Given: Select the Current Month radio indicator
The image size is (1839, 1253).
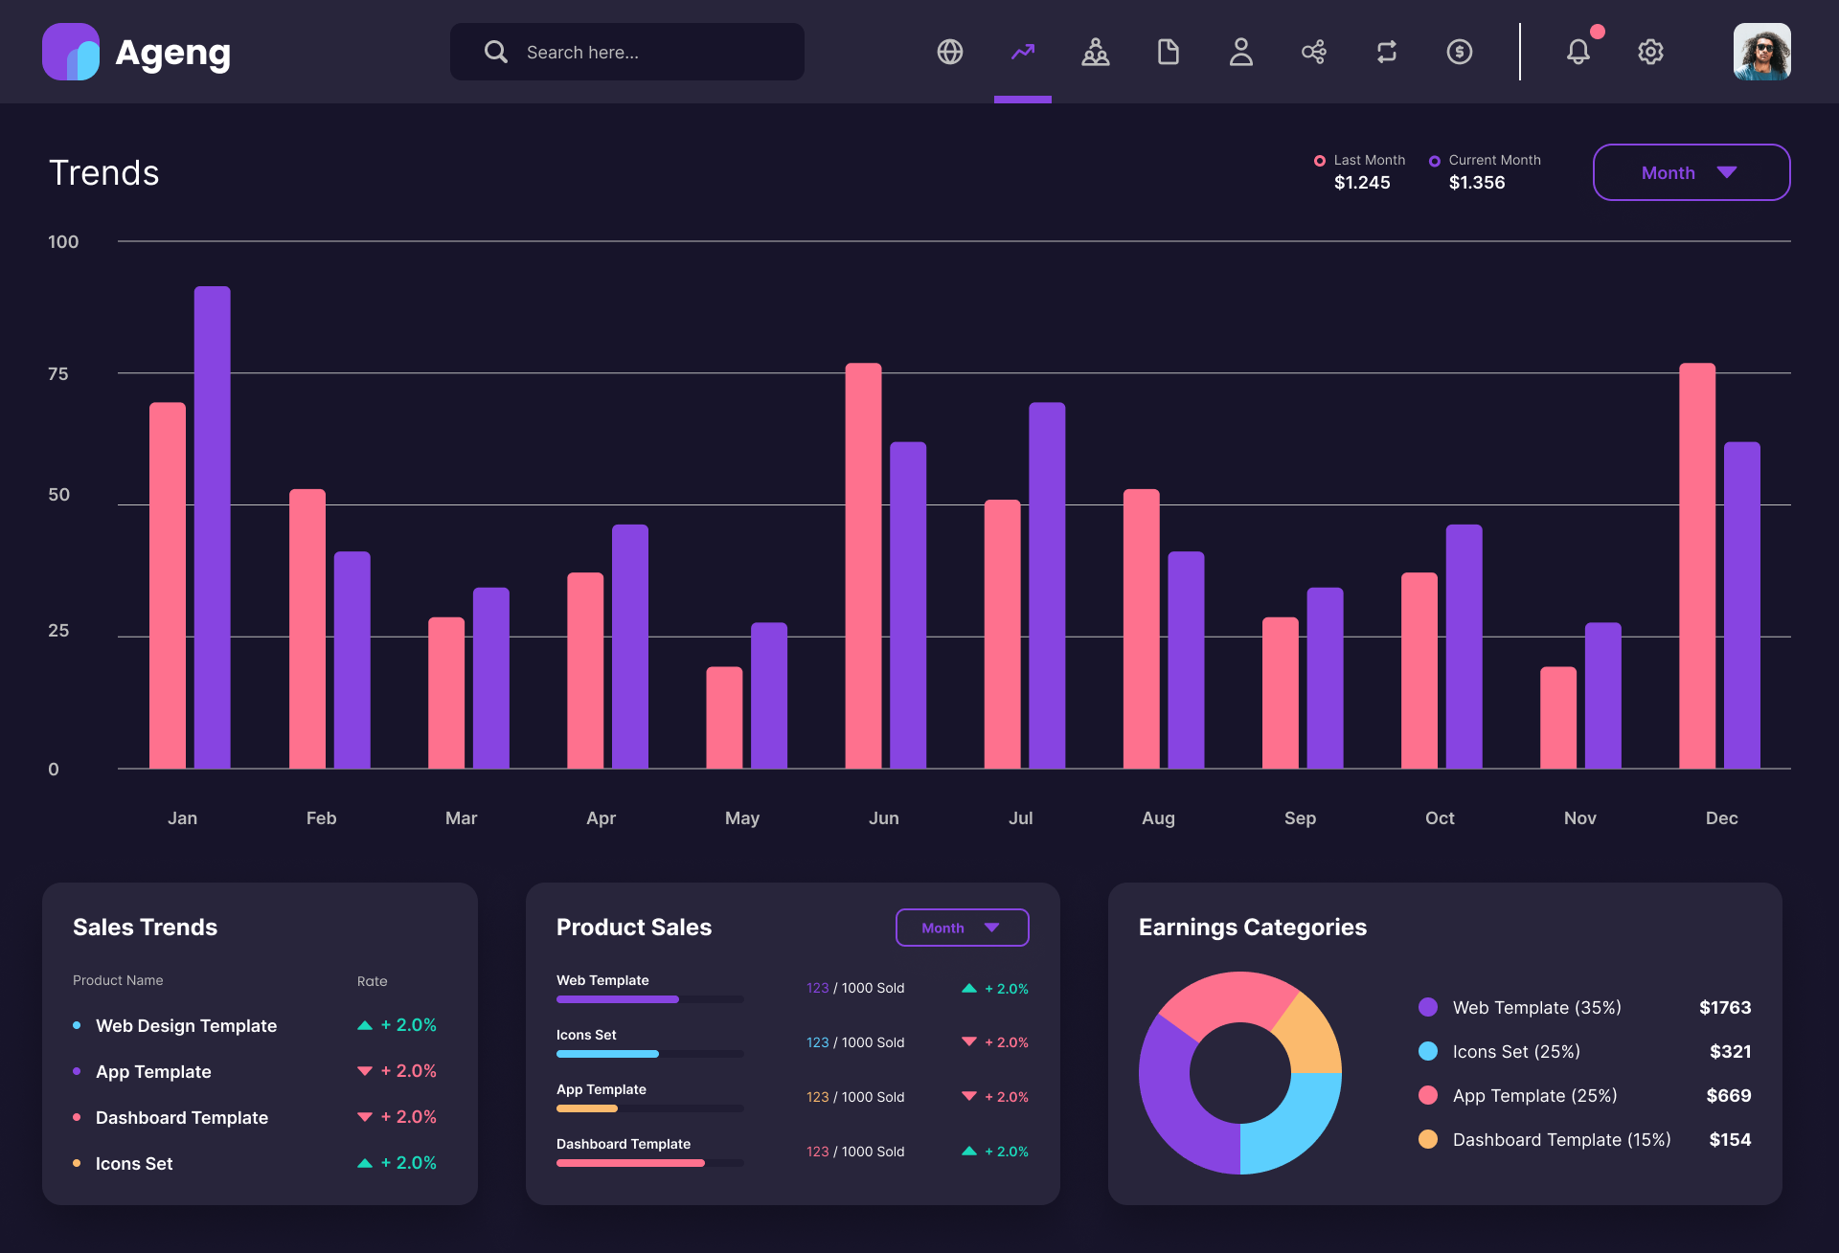Looking at the screenshot, I should pyautogui.click(x=1435, y=160).
